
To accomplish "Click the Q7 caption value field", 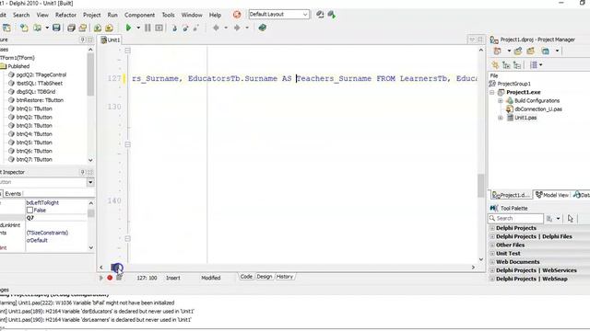I will (x=55, y=218).
